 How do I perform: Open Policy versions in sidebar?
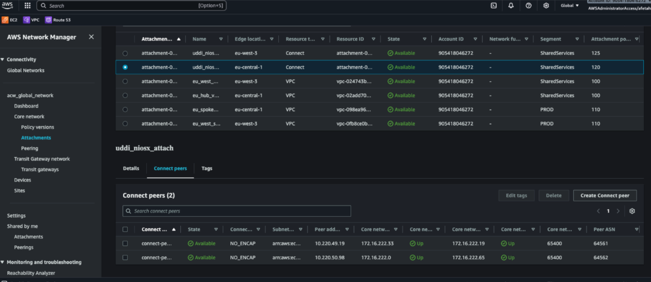click(x=38, y=127)
